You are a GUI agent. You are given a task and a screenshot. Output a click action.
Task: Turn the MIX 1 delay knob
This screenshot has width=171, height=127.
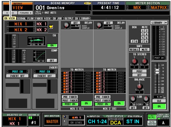[x=66, y=25]
